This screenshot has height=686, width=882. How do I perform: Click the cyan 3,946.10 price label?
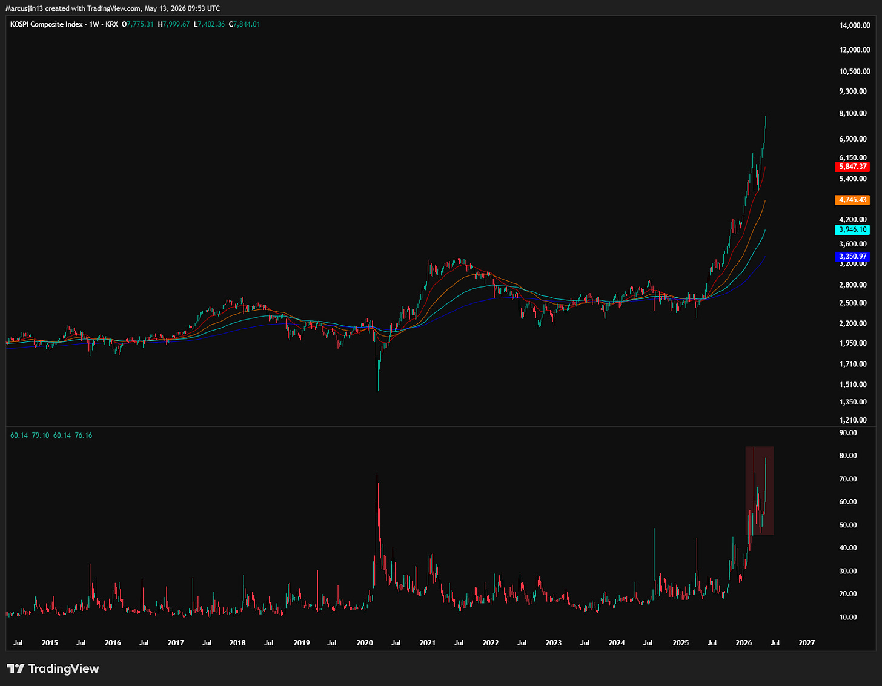(852, 229)
